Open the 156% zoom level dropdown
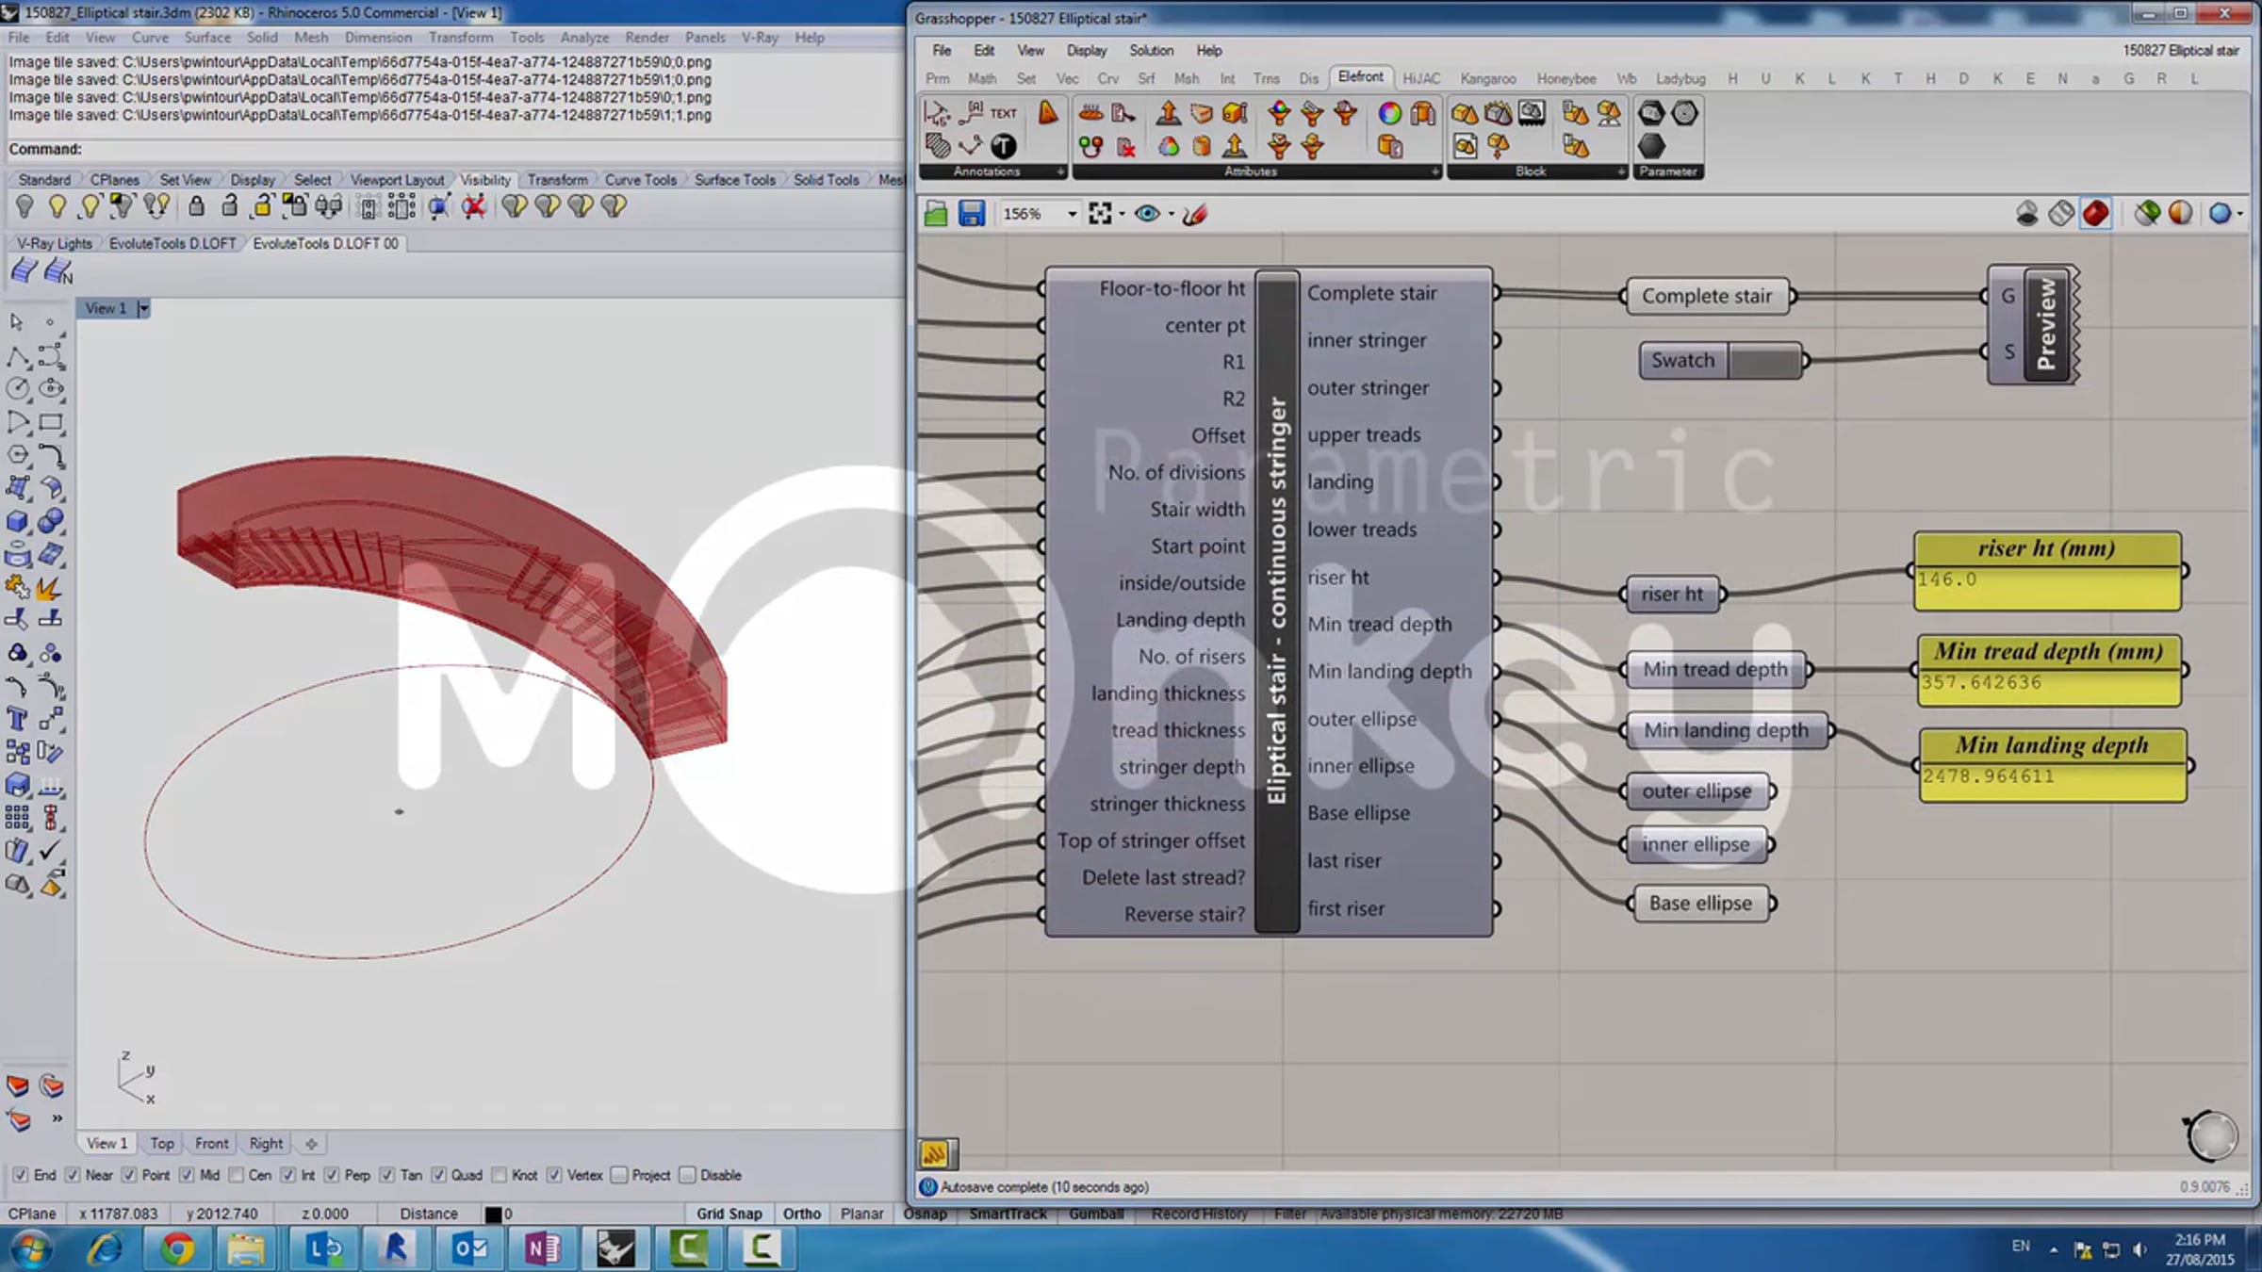The image size is (2262, 1272). click(x=1072, y=215)
